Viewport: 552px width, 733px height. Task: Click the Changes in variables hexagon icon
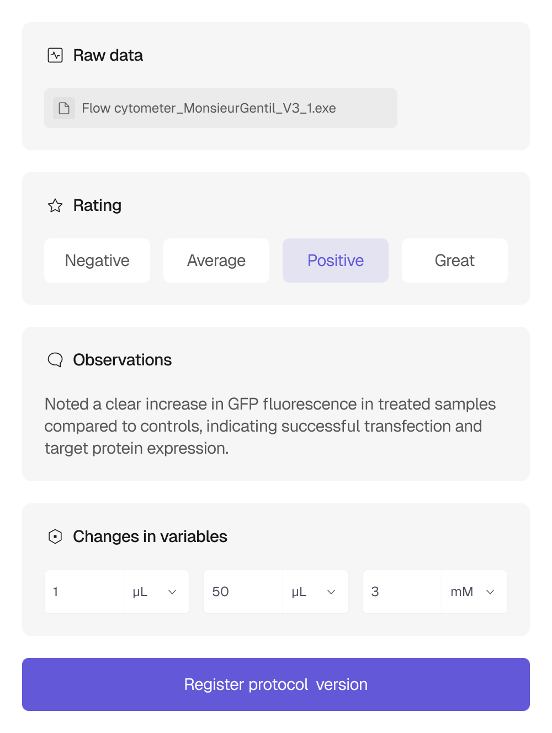point(55,537)
